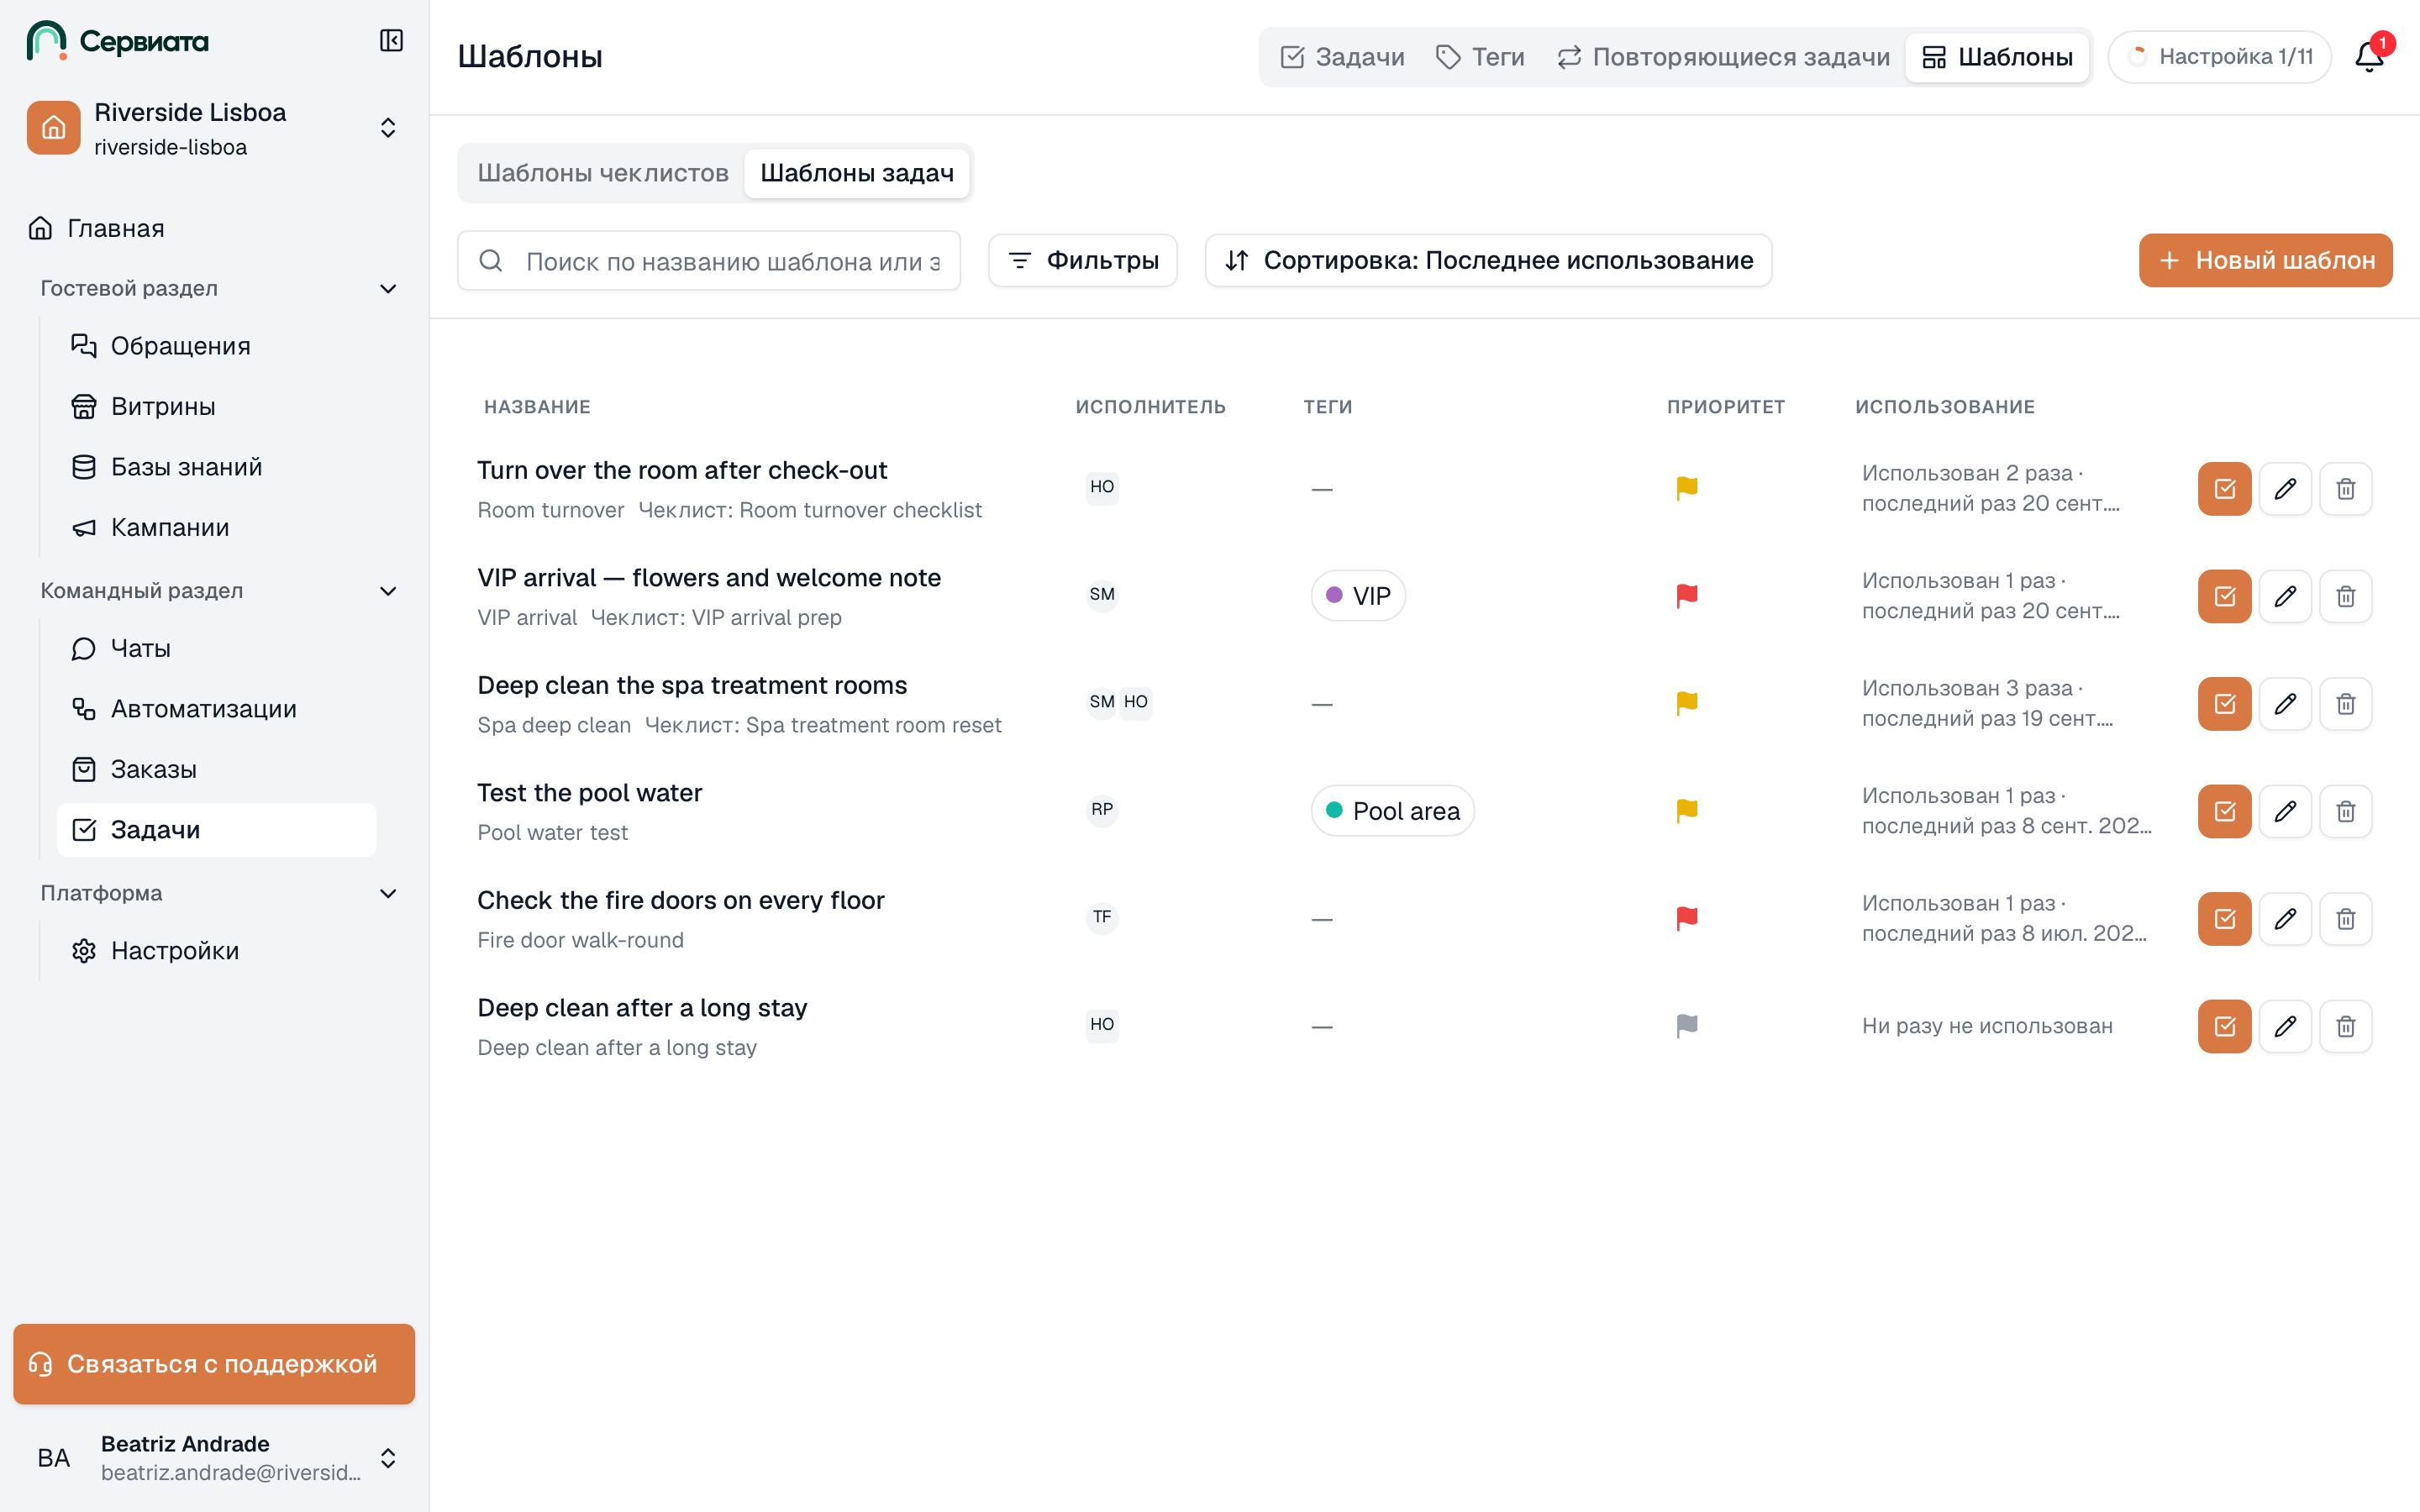Viewport: 2420px width, 1512px height.
Task: Go to Главная in the sidebar
Action: pyautogui.click(x=214, y=228)
